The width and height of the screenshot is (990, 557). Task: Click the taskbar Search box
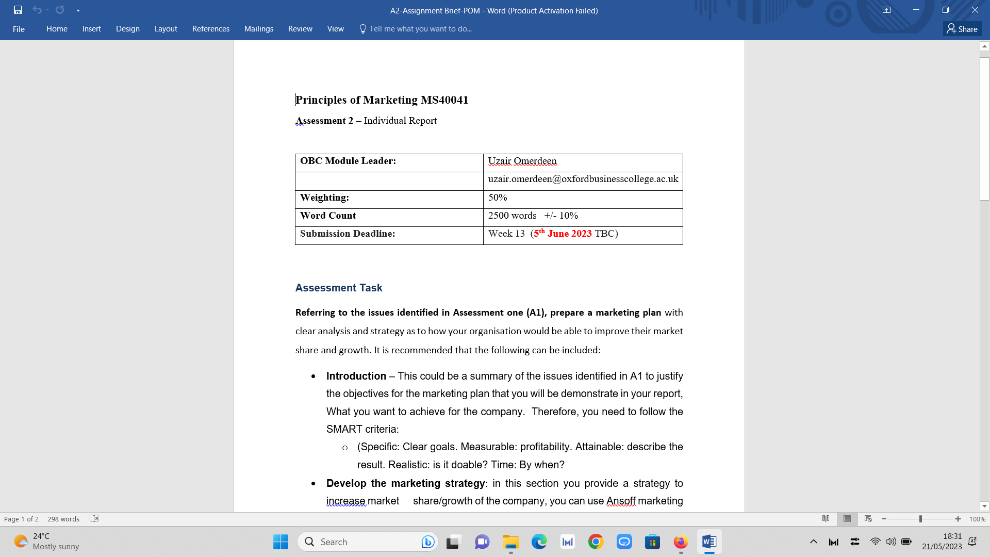click(x=367, y=542)
